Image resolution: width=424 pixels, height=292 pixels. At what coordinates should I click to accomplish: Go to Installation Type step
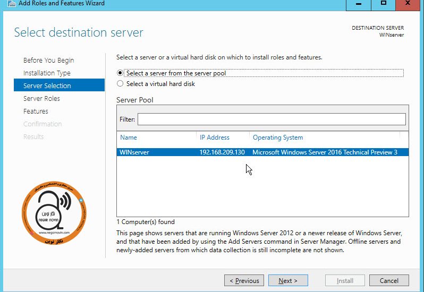[x=47, y=73]
